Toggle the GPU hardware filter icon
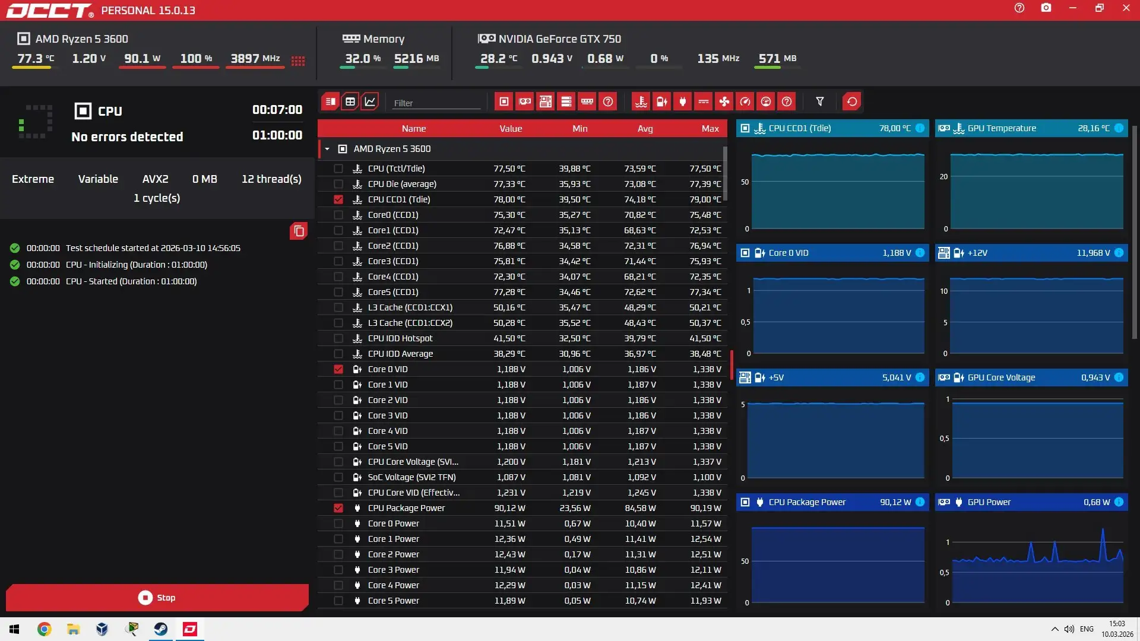Viewport: 1140px width, 641px height. click(x=525, y=101)
